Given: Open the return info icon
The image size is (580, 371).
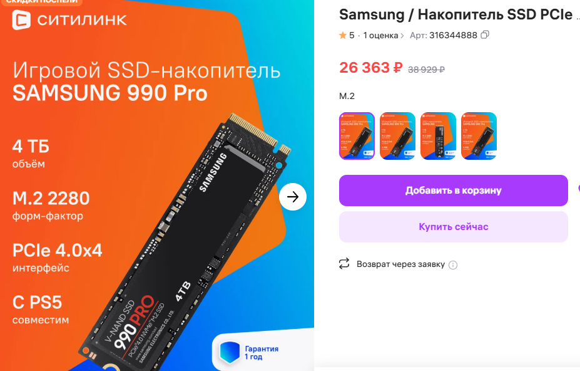Looking at the screenshot, I should click(x=453, y=265).
